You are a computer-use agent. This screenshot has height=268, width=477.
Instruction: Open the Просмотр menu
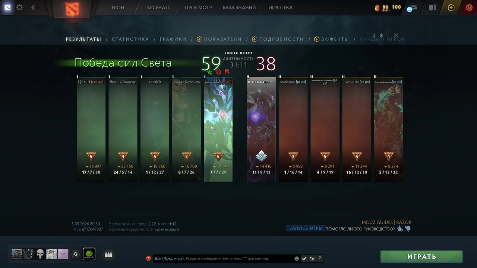pyautogui.click(x=198, y=7)
